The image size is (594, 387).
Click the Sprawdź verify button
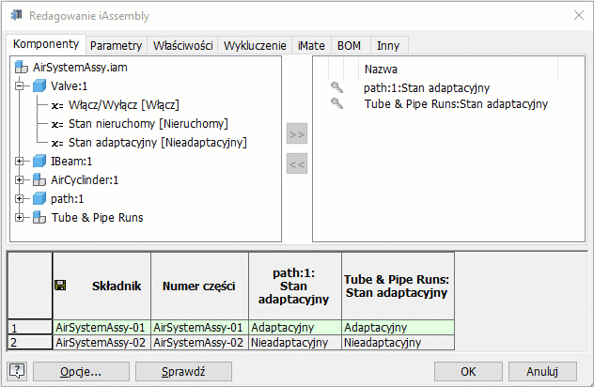(183, 371)
